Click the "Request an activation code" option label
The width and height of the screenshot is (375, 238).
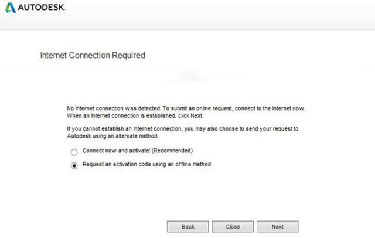point(146,164)
